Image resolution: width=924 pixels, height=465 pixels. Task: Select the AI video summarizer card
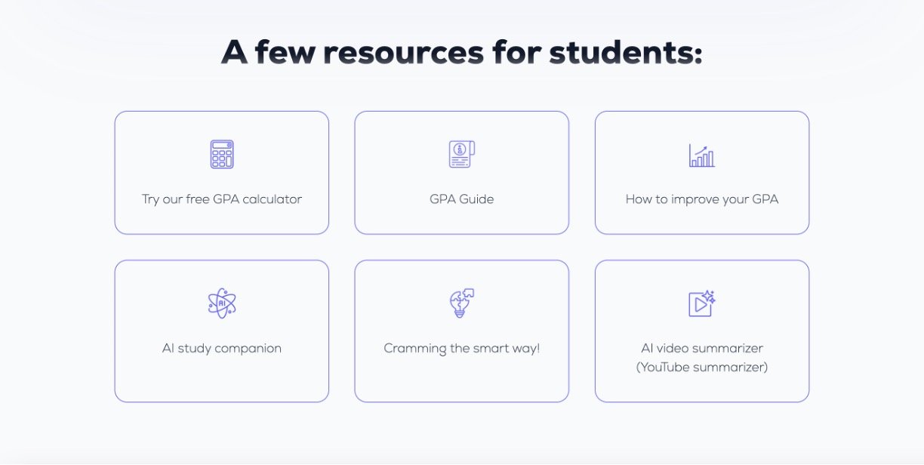tap(701, 386)
